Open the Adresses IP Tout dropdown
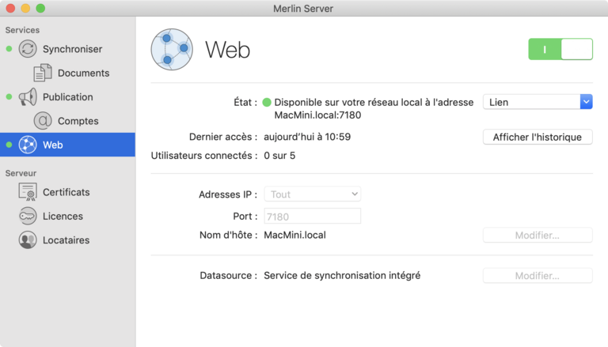Image resolution: width=608 pixels, height=347 pixels. 313,194
